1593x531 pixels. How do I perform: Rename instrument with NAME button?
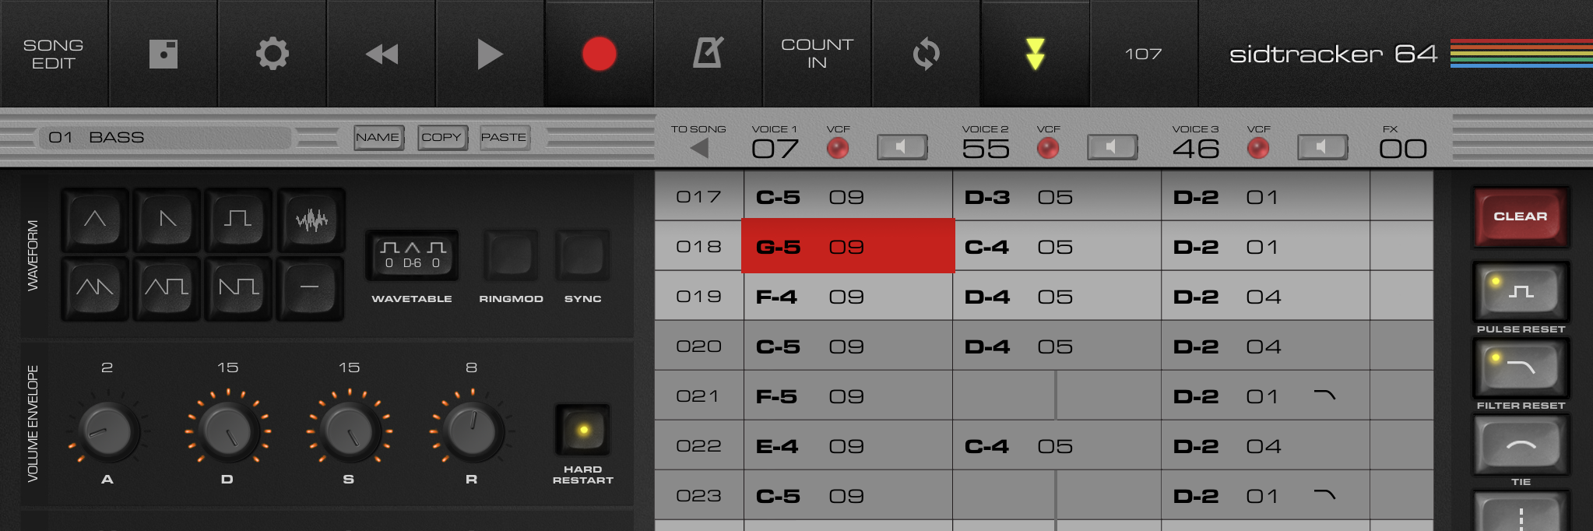tap(378, 138)
